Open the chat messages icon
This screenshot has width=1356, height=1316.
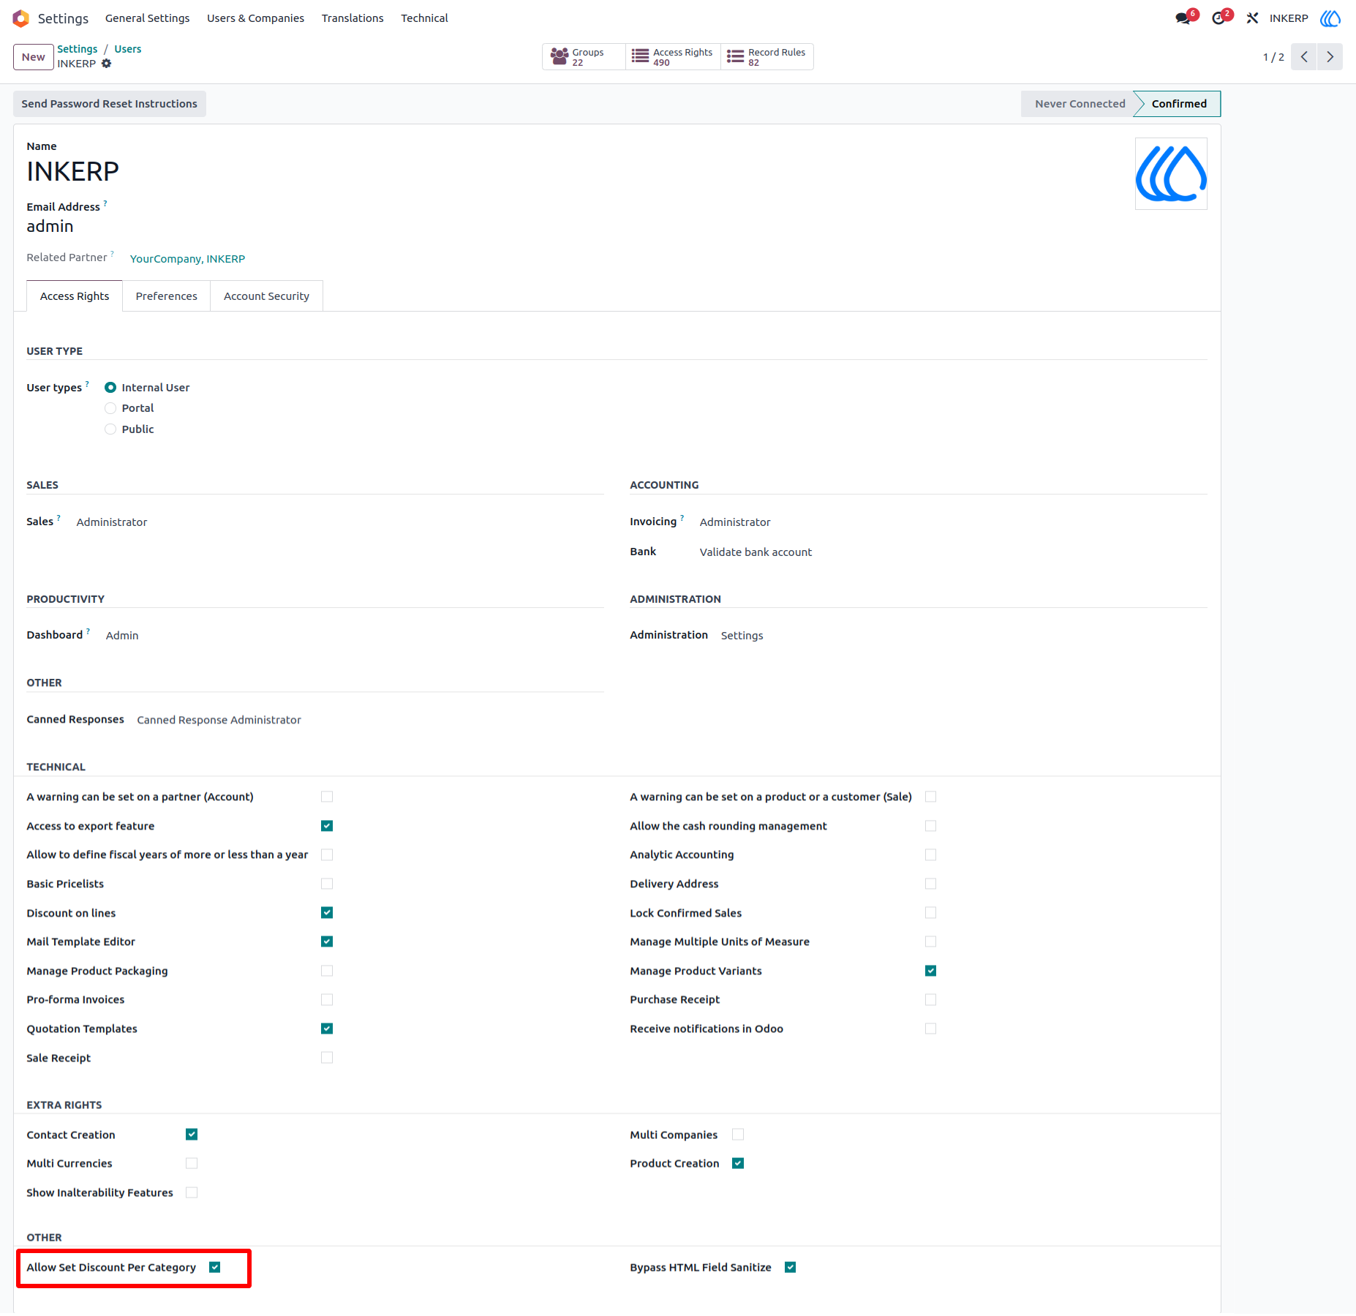pos(1183,18)
